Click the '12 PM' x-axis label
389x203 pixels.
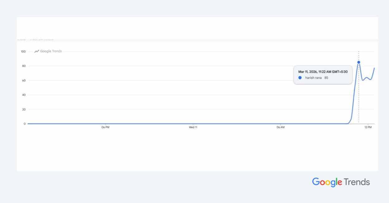[x=368, y=127]
